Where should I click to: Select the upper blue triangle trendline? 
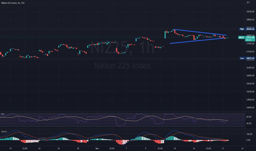pos(199,32)
